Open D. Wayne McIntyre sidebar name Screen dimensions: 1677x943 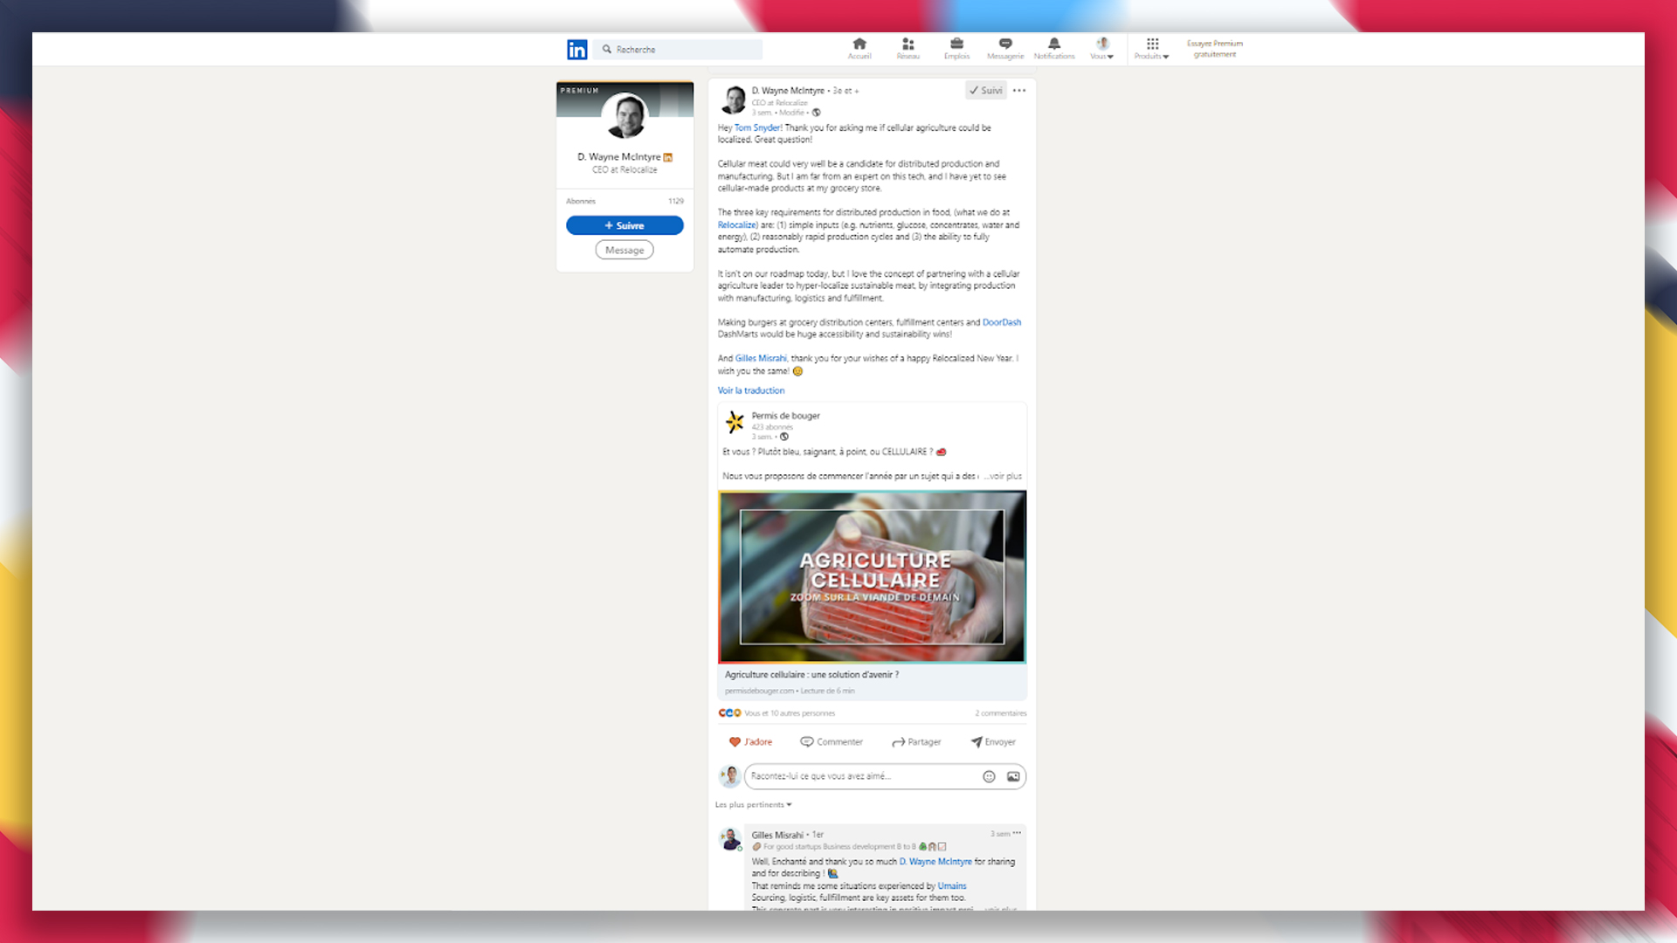(x=619, y=157)
